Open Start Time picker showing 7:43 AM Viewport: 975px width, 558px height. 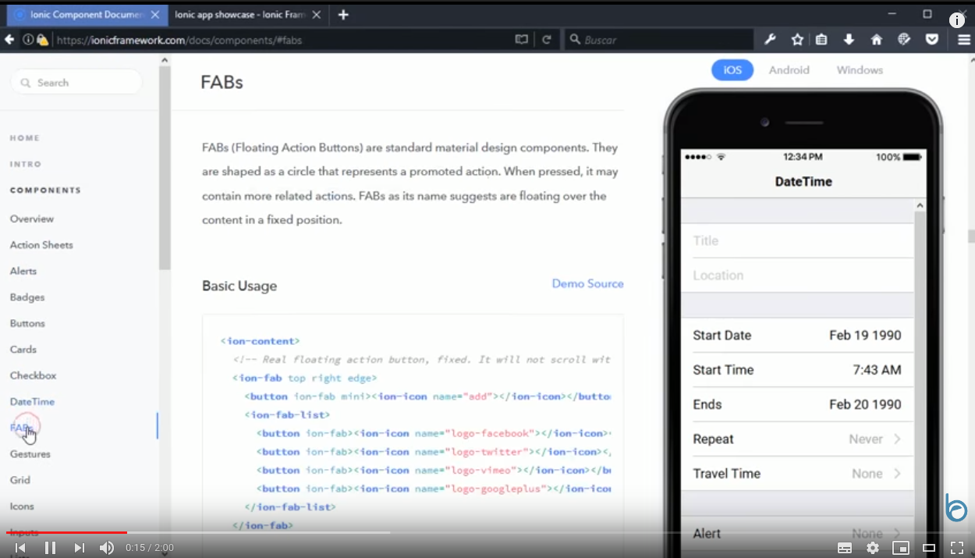[x=797, y=370]
